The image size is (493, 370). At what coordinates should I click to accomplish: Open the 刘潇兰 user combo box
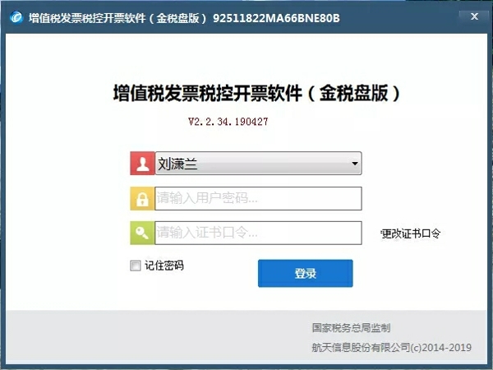pyautogui.click(x=258, y=164)
